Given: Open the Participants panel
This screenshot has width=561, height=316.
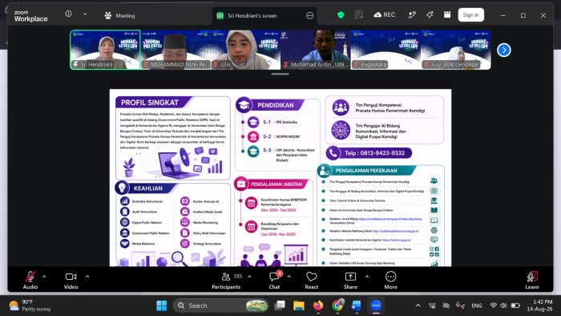Looking at the screenshot, I should point(226,280).
